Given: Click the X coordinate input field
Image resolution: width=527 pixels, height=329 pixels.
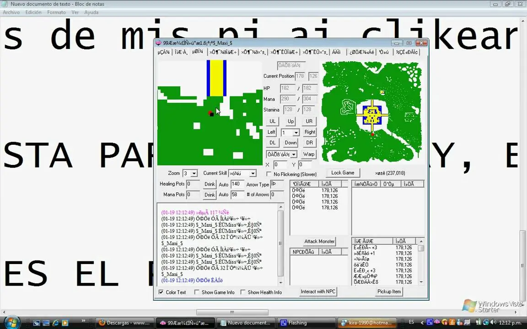Looking at the screenshot, I should (280, 164).
